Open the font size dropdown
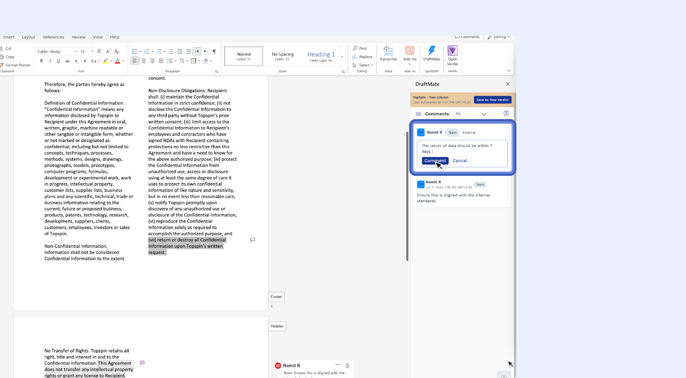 coord(92,51)
